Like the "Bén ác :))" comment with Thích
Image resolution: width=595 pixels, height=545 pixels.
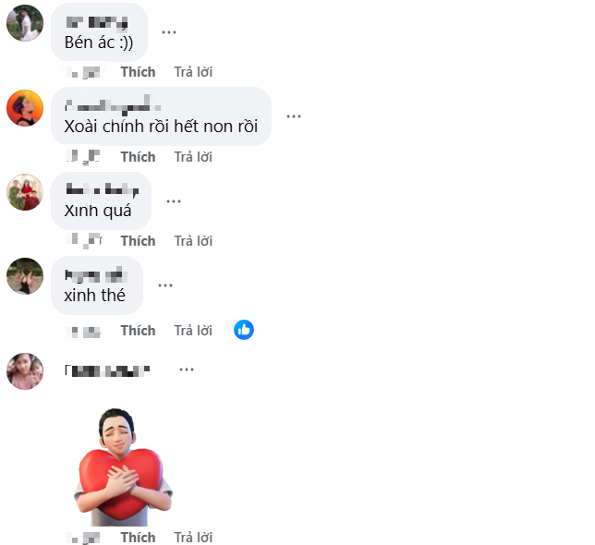(x=139, y=72)
